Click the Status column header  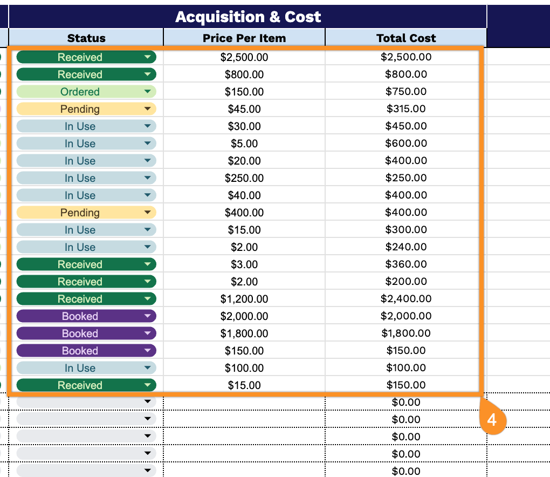click(86, 38)
